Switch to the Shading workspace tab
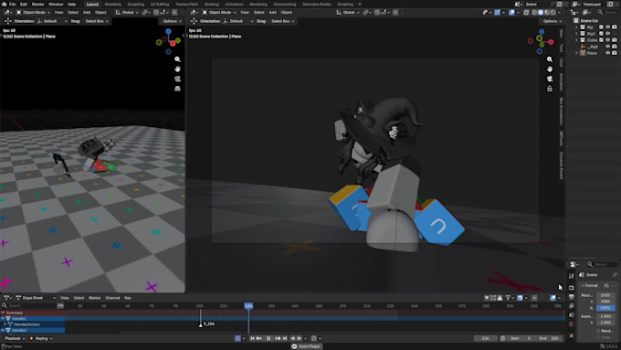Screen dimensions: 621x350 (212, 4)
